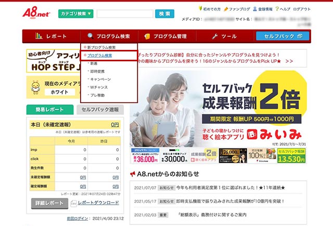333x226 pixels.
Task: Open the ヘルプ link
Action: [x=285, y=9]
